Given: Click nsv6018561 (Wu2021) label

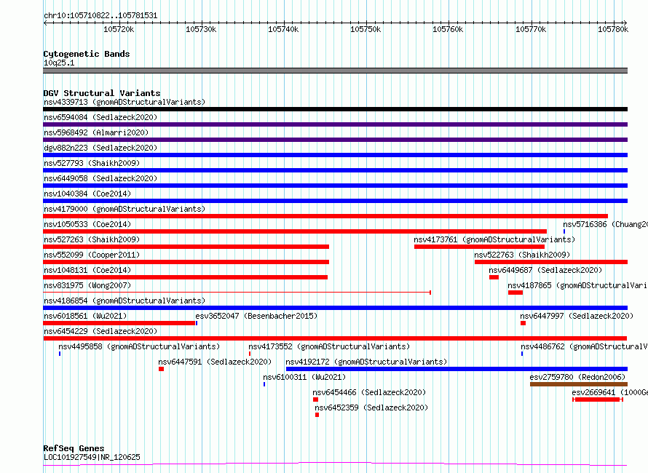Looking at the screenshot, I should [x=85, y=316].
